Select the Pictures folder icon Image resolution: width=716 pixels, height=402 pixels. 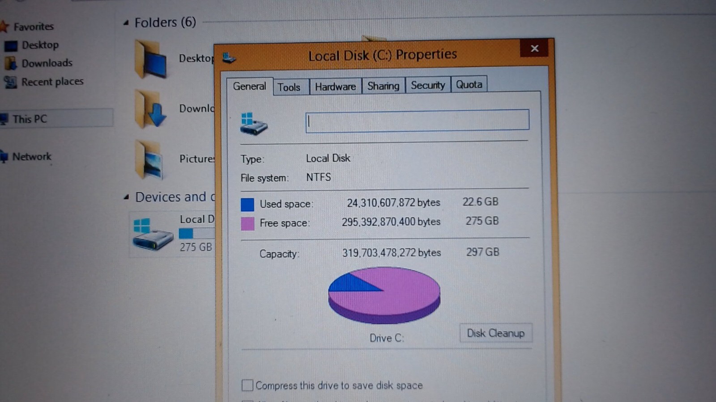click(x=149, y=160)
